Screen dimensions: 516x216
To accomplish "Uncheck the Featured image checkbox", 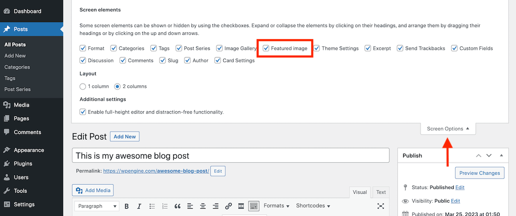I will coord(266,49).
